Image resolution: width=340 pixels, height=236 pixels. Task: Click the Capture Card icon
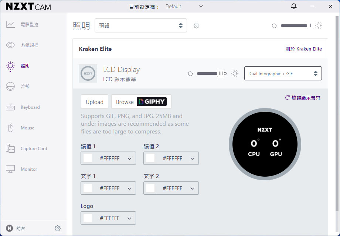coord(10,148)
